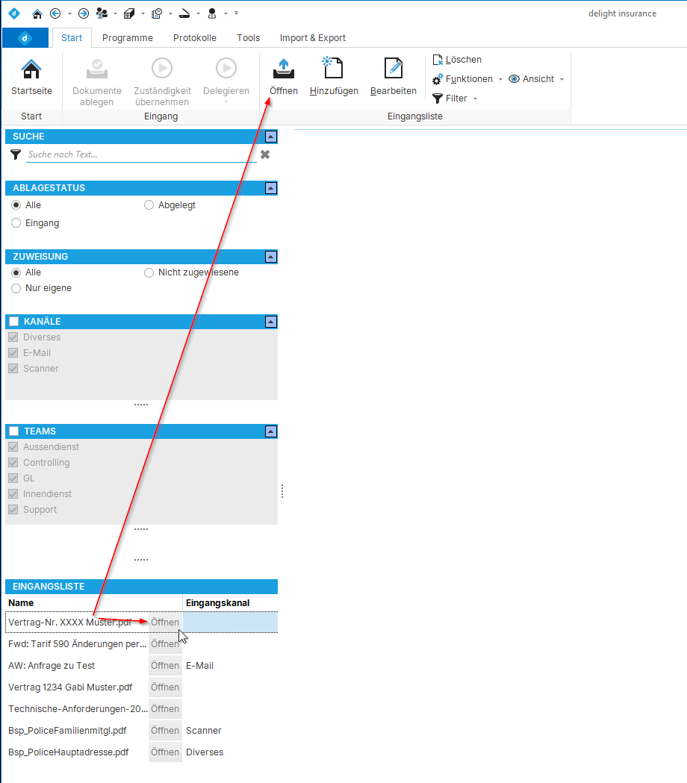Select the Abgelegt radio button

click(149, 205)
